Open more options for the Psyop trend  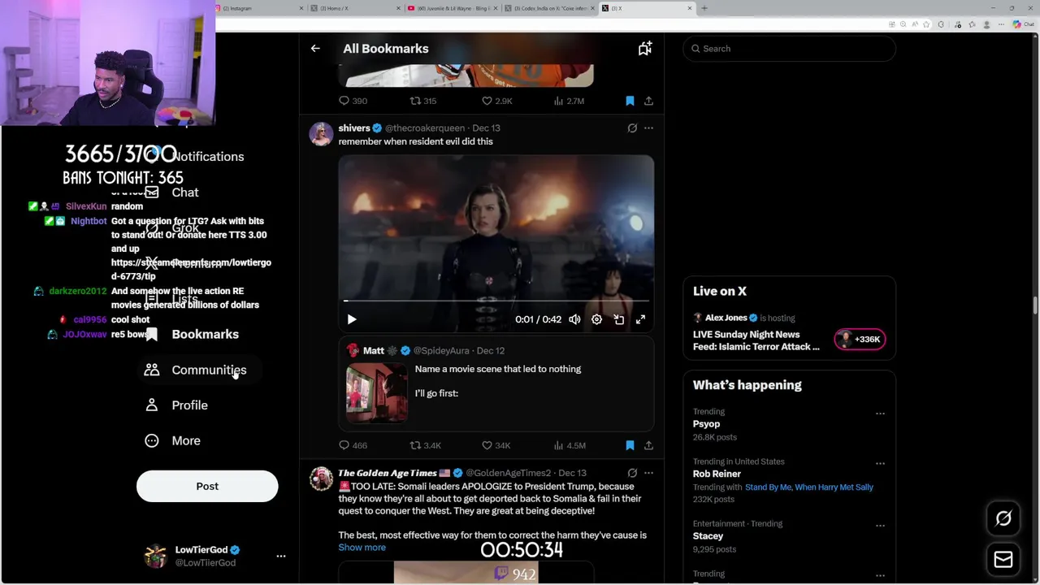pos(880,414)
